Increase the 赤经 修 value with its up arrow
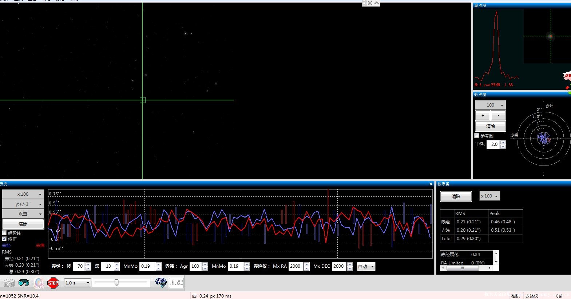 (x=88, y=264)
